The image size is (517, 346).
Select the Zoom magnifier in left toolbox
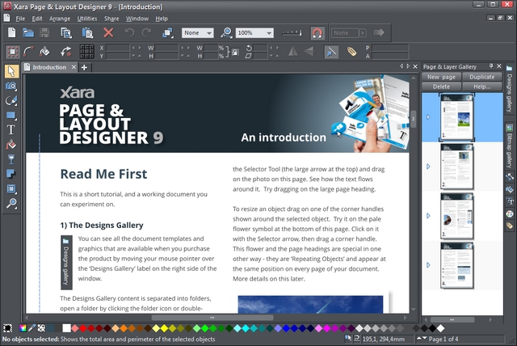[x=11, y=203]
